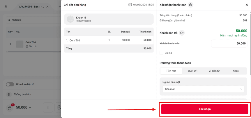Click the Thông tin thêm gear icon
This screenshot has height=118, width=251.
pyautogui.click(x=9, y=95)
